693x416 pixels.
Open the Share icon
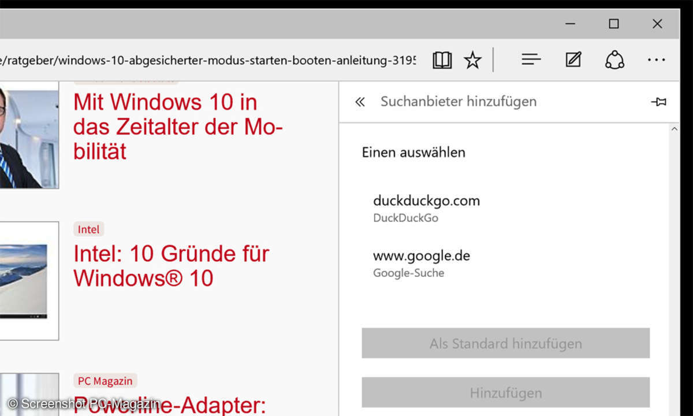pyautogui.click(x=614, y=60)
